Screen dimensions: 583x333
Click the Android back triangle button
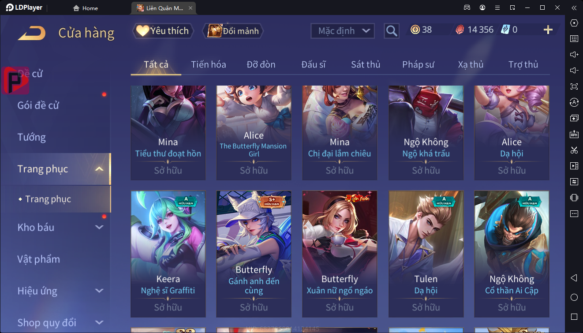[x=574, y=278]
